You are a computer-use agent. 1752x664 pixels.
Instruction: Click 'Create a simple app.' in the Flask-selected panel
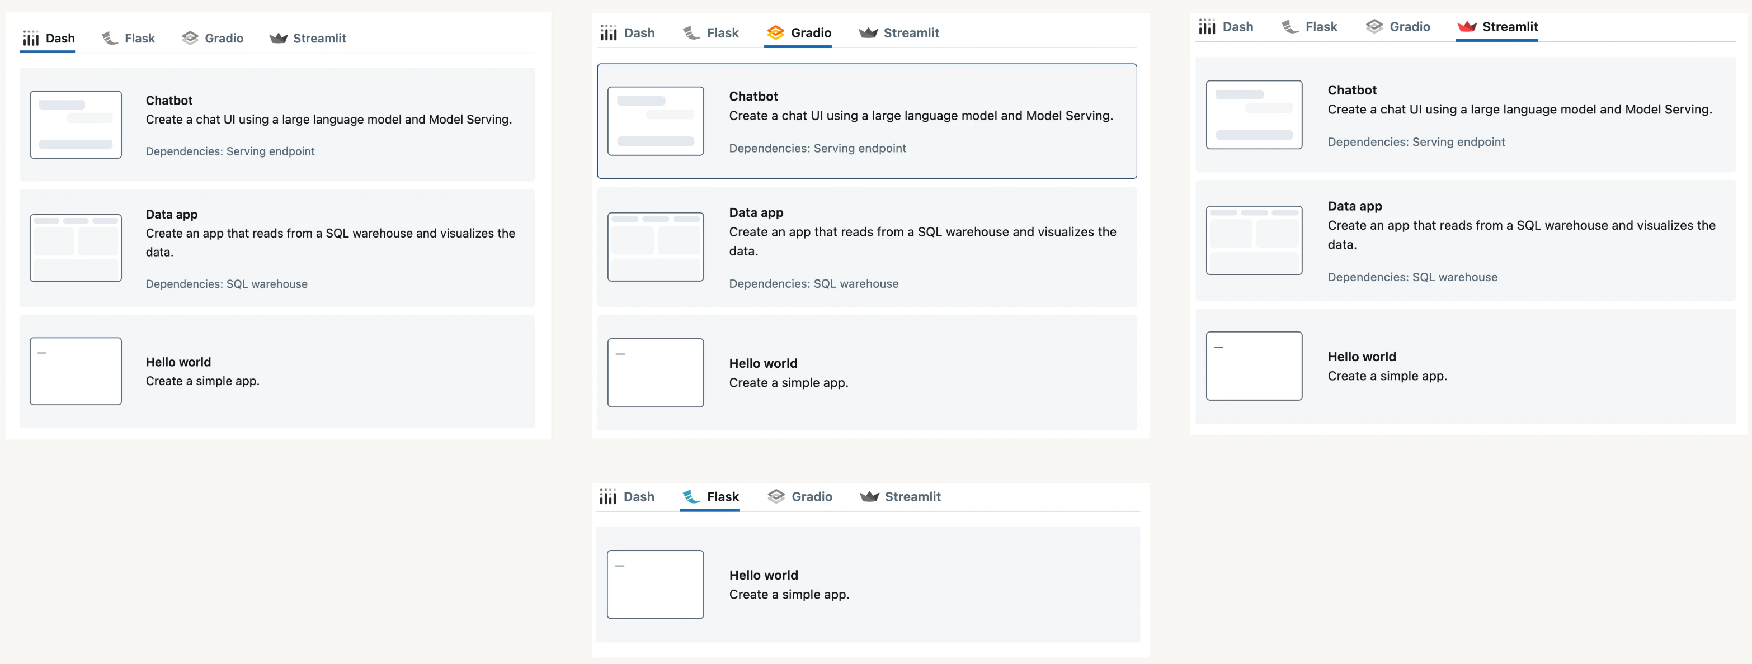point(789,595)
